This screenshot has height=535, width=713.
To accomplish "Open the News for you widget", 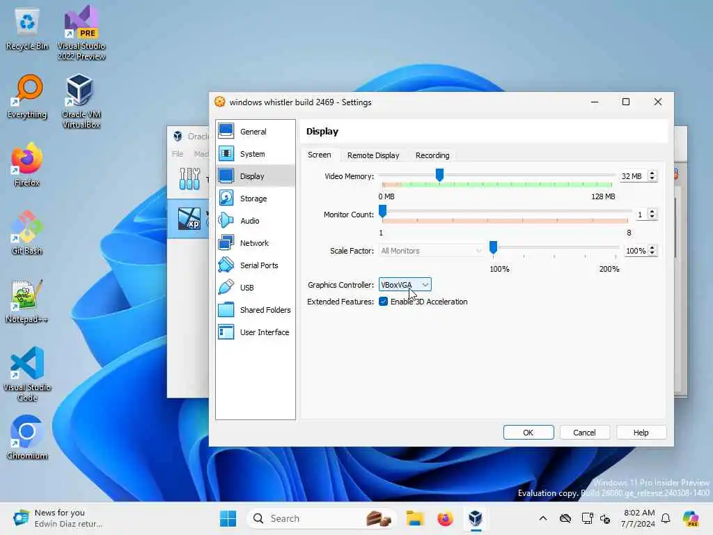I will pos(58,518).
